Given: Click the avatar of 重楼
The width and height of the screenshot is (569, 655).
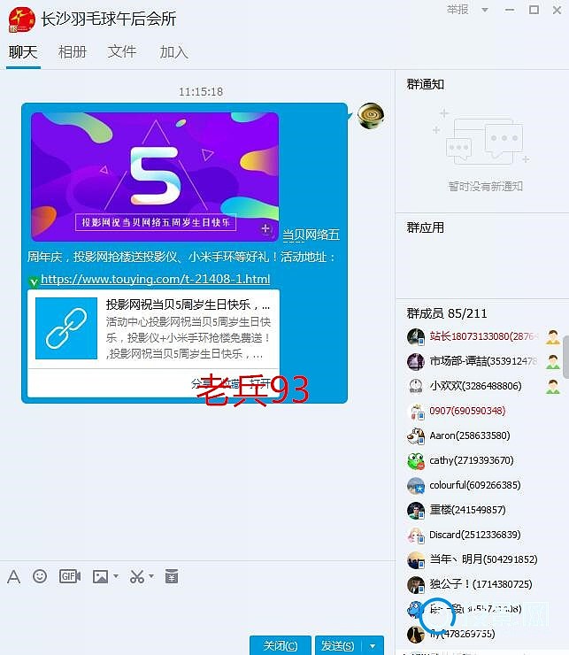Looking at the screenshot, I should pos(416,511).
